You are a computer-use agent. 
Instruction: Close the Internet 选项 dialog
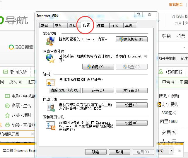pos(149,14)
